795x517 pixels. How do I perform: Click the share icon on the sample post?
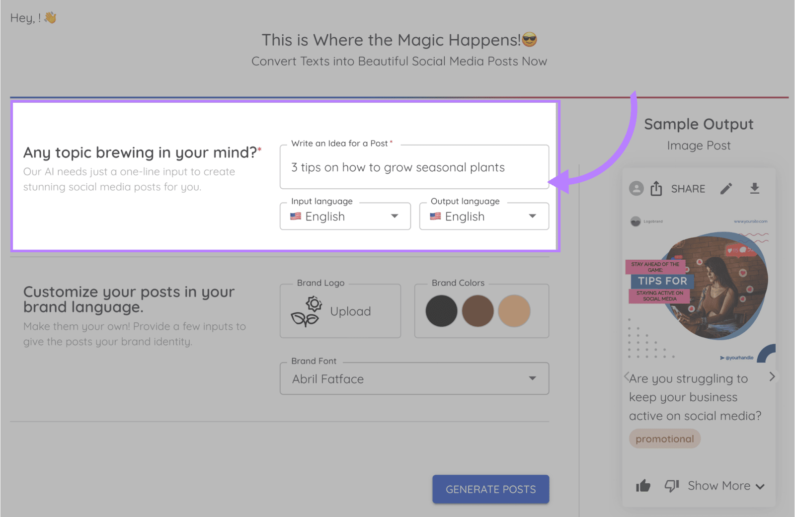[x=657, y=189]
